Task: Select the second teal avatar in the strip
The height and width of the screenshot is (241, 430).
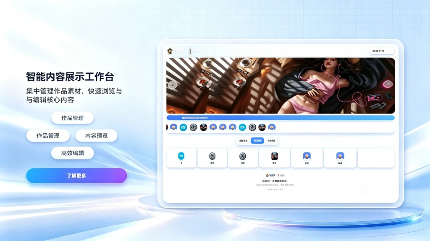Action: [x=242, y=127]
